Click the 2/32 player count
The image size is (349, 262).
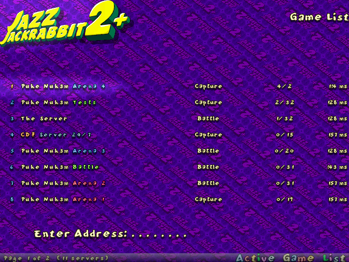coord(285,103)
